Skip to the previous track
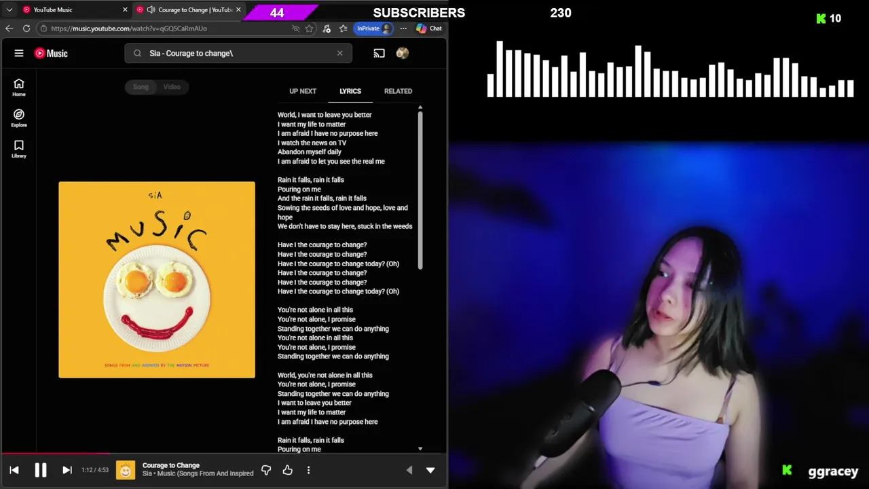This screenshot has width=869, height=489. pos(14,470)
